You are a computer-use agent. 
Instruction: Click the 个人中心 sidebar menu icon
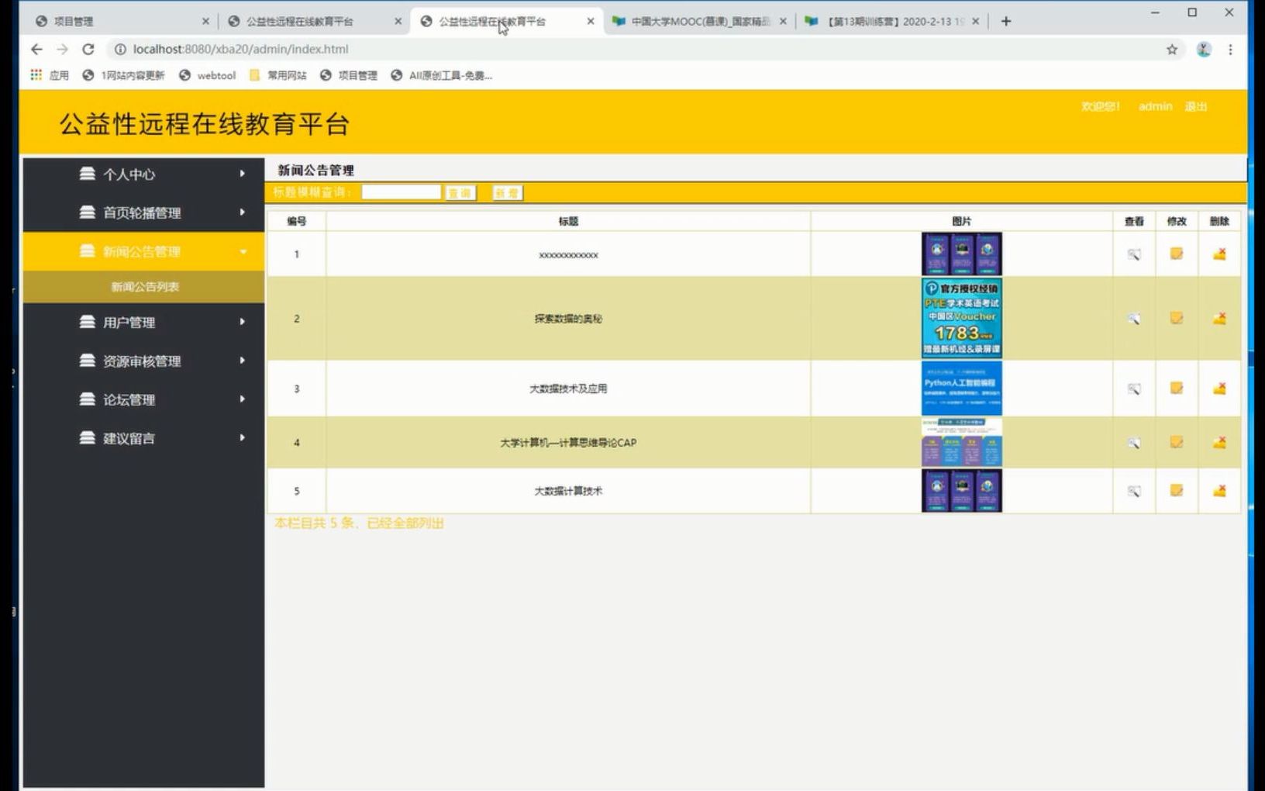coord(87,174)
